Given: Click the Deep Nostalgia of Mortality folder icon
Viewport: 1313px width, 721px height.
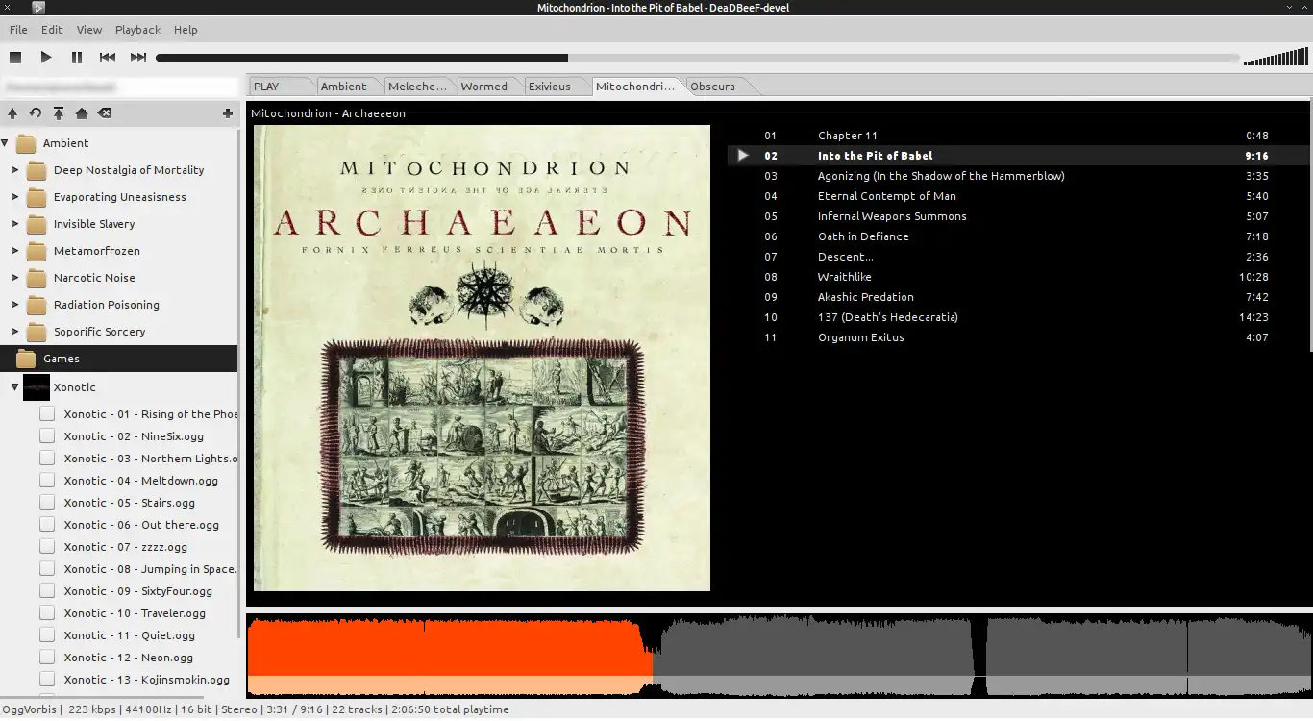Looking at the screenshot, I should pos(37,170).
